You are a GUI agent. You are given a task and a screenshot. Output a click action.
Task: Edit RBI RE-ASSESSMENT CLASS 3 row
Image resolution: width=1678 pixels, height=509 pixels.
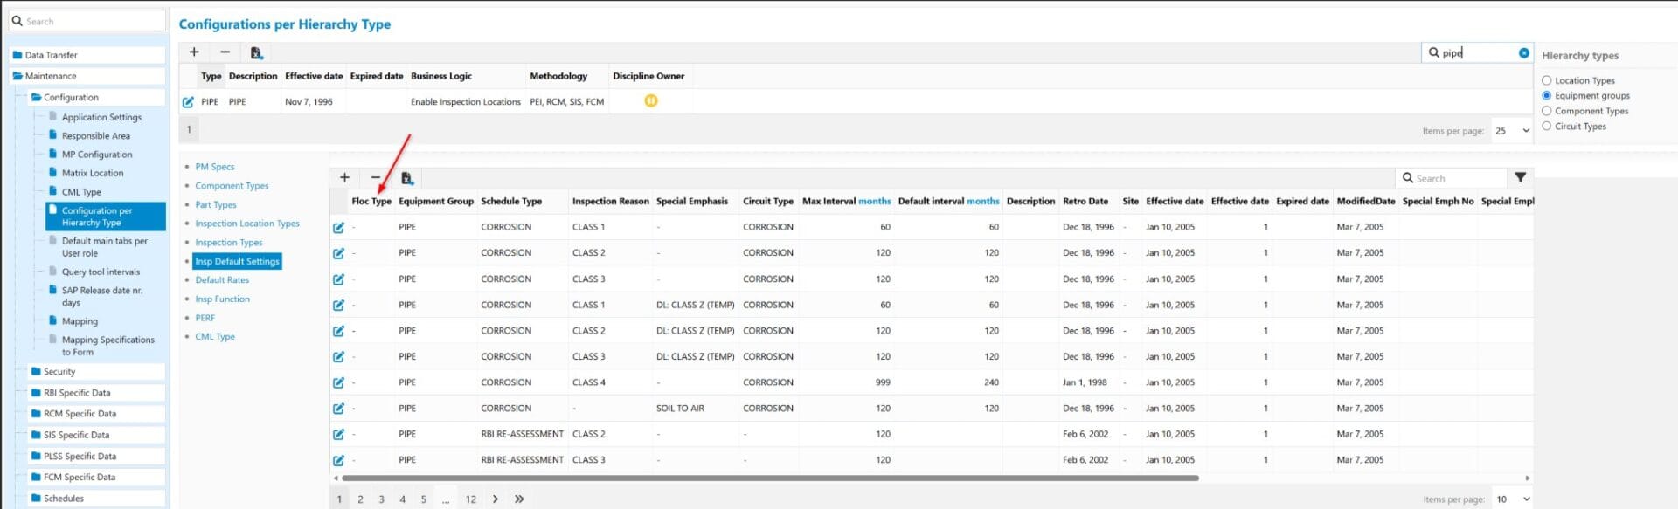[x=338, y=460]
